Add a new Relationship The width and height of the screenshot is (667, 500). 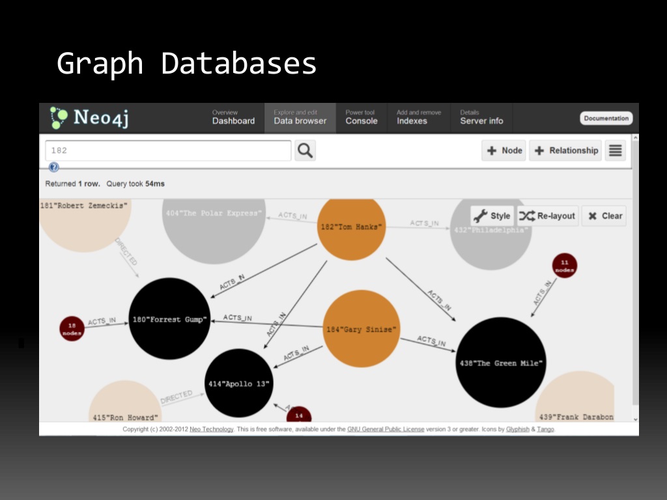point(565,150)
